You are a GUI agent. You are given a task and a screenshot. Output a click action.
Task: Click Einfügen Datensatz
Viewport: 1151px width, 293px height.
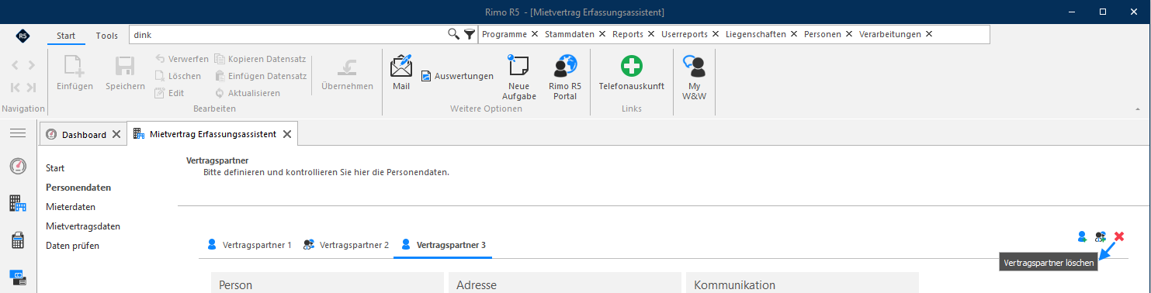click(261, 76)
